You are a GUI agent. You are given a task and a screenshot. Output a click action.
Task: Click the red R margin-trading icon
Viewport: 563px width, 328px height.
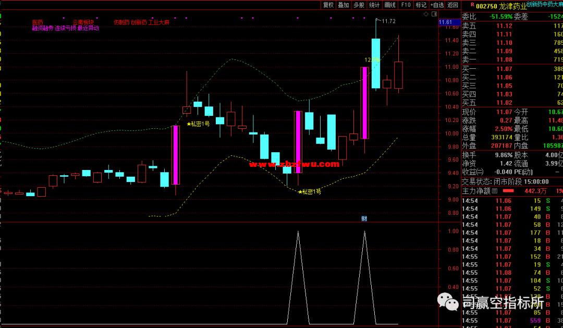tap(472, 5)
